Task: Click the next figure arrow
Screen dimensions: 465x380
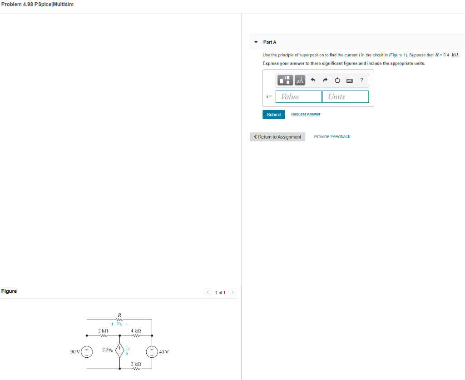Action: tap(232, 292)
